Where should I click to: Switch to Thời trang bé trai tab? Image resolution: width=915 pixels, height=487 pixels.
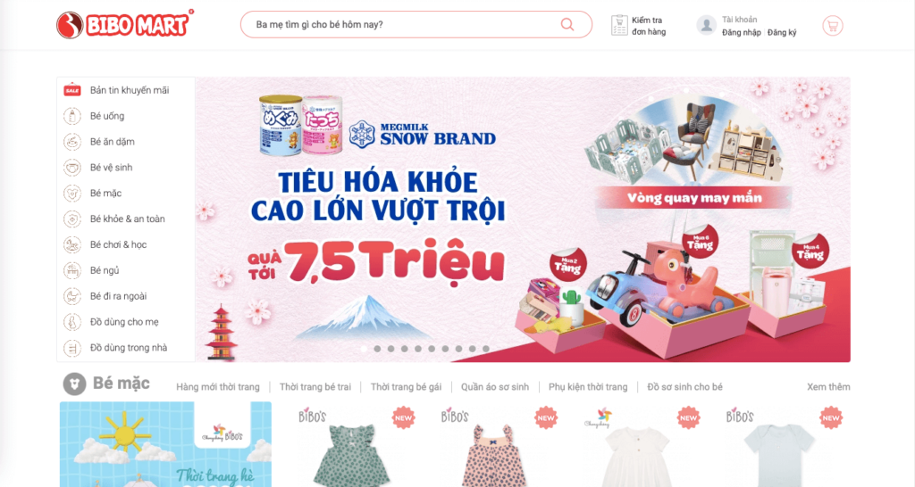[315, 387]
